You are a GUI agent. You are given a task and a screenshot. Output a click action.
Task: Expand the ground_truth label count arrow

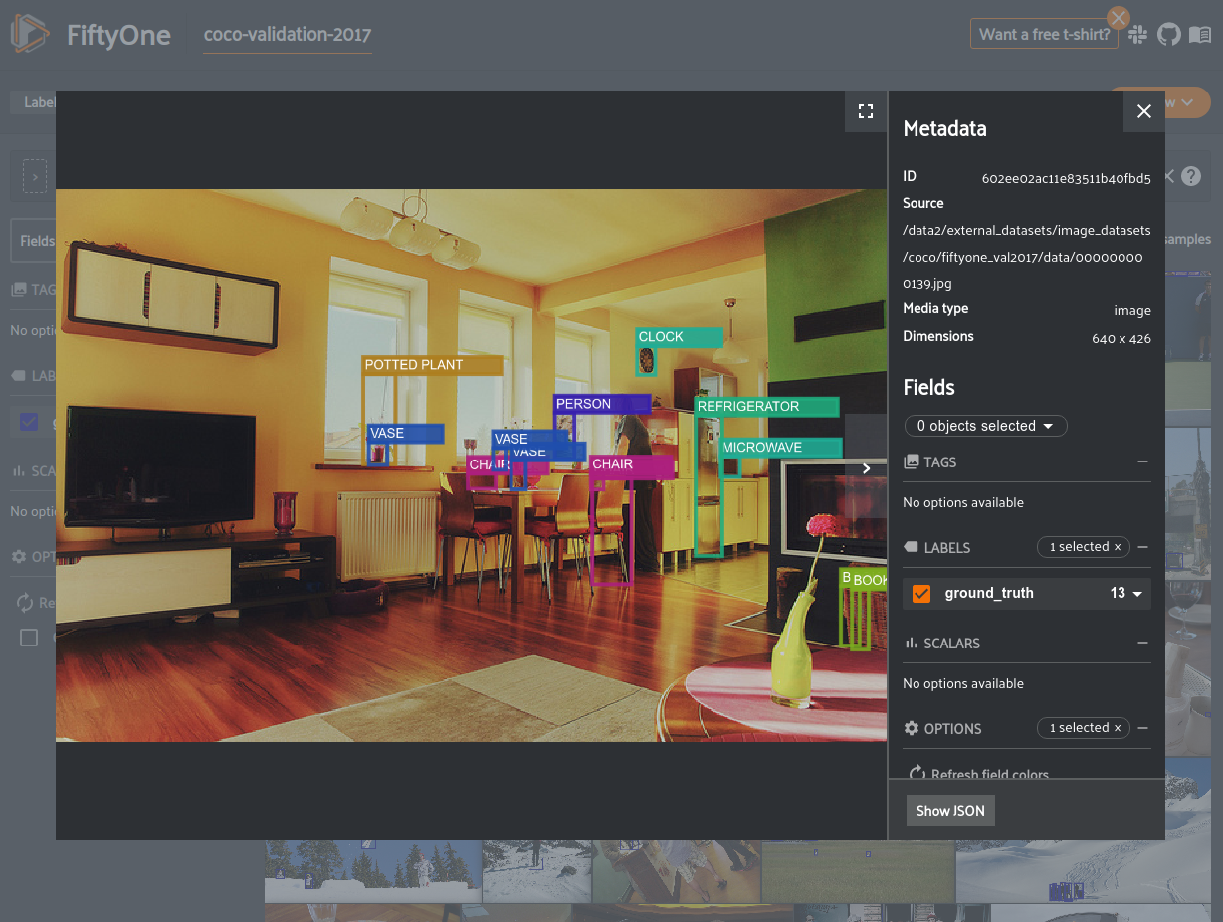coord(1136,594)
